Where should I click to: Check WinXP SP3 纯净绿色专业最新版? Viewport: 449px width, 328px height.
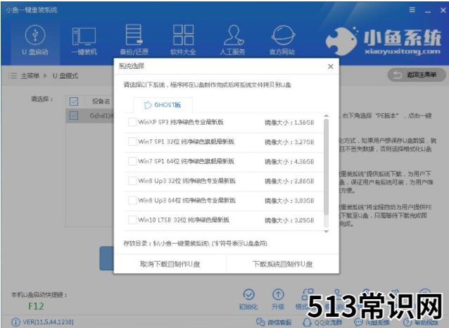[x=132, y=122]
